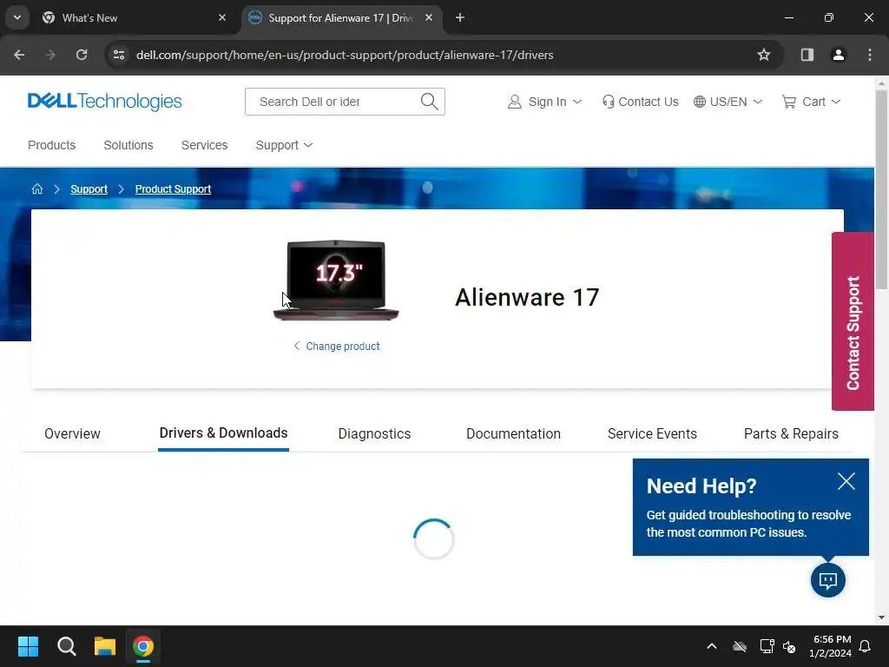Click the Need Help? guided troubleshooting text

[748, 524]
